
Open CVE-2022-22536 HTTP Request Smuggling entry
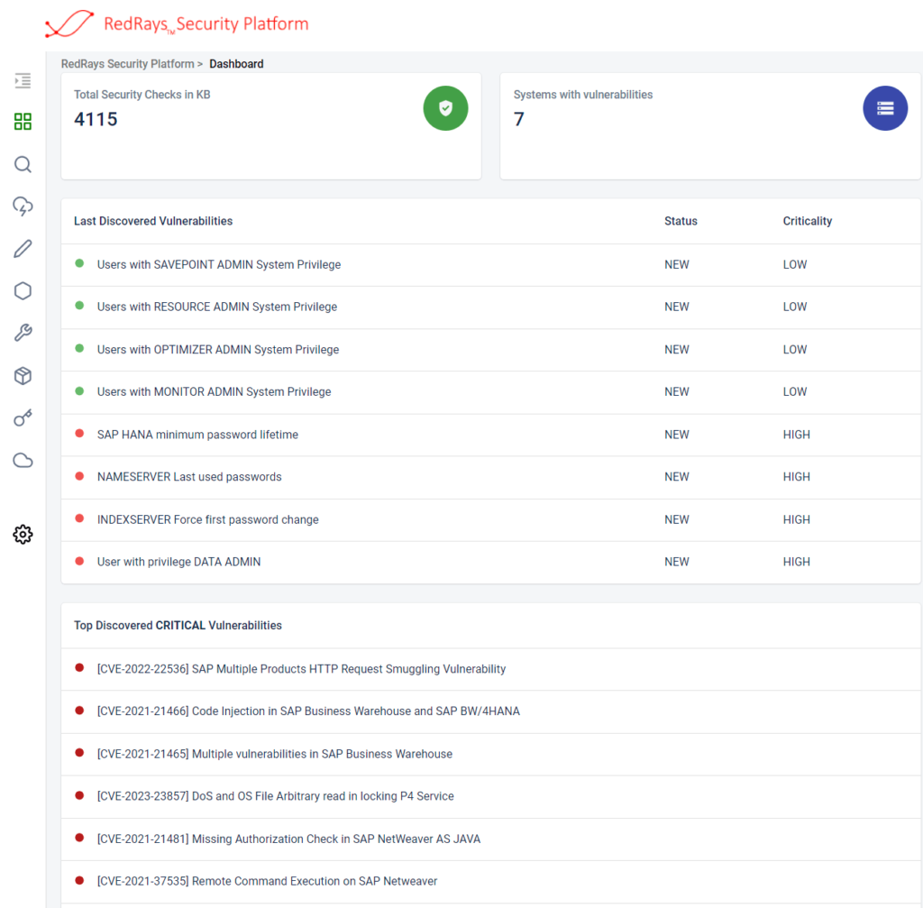tap(301, 669)
